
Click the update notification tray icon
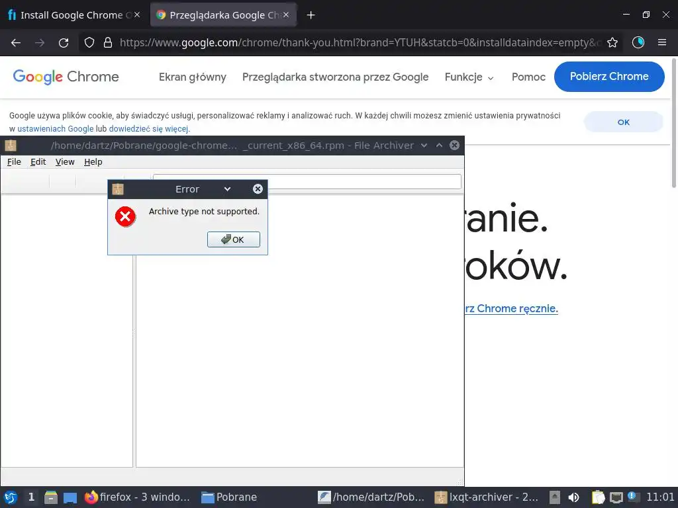[x=632, y=496]
